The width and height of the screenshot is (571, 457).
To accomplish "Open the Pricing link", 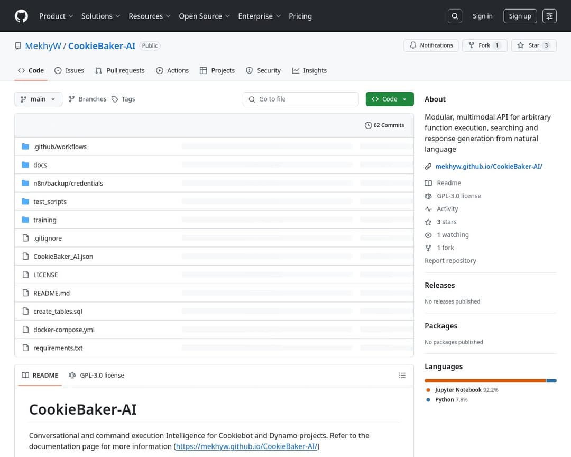I will click(300, 16).
